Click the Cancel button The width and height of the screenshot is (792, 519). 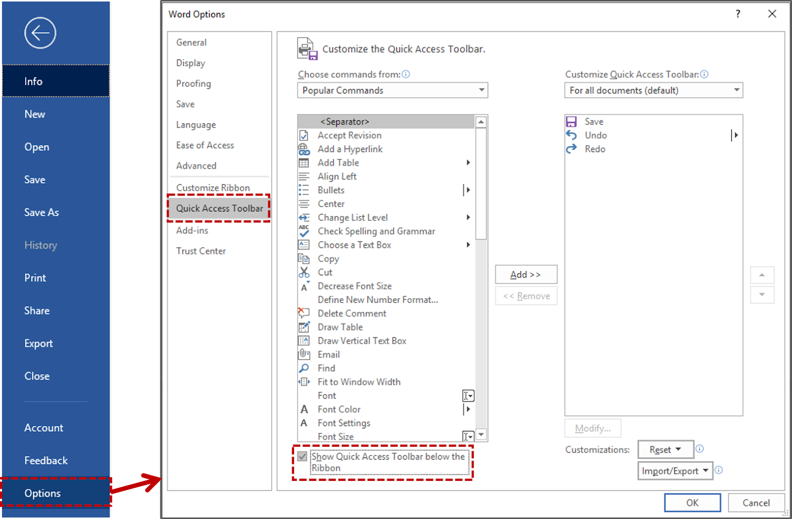[756, 503]
